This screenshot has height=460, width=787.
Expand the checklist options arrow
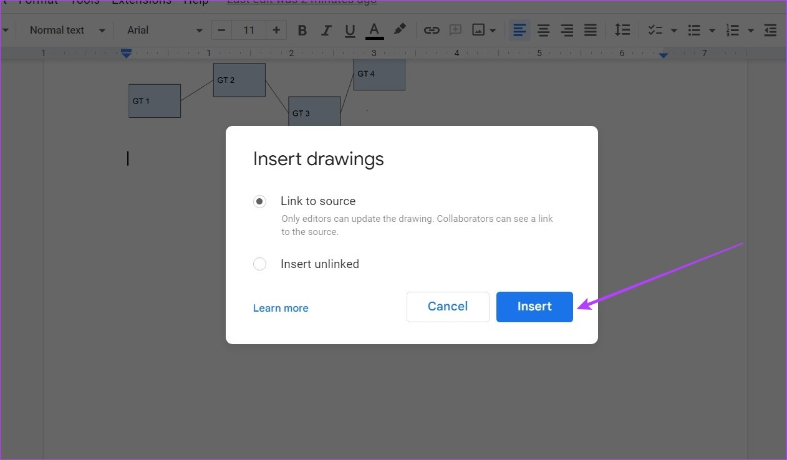click(x=674, y=31)
